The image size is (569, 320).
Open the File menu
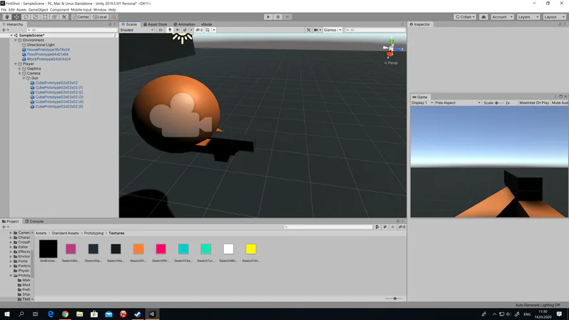click(x=4, y=9)
